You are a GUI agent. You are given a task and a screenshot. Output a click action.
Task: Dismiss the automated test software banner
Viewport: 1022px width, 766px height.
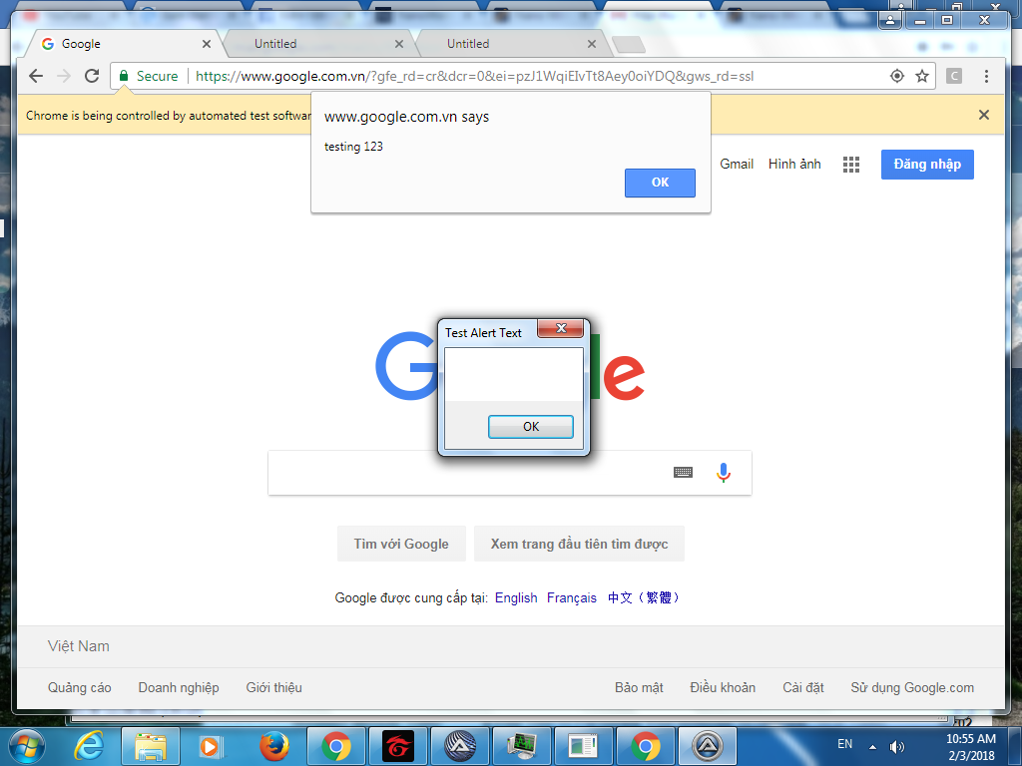(983, 115)
